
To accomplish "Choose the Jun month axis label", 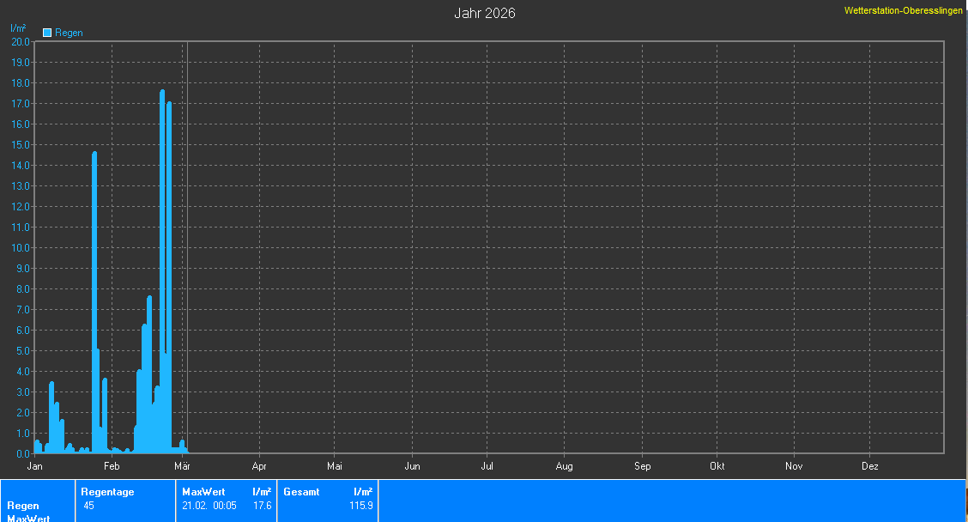I will [412, 466].
